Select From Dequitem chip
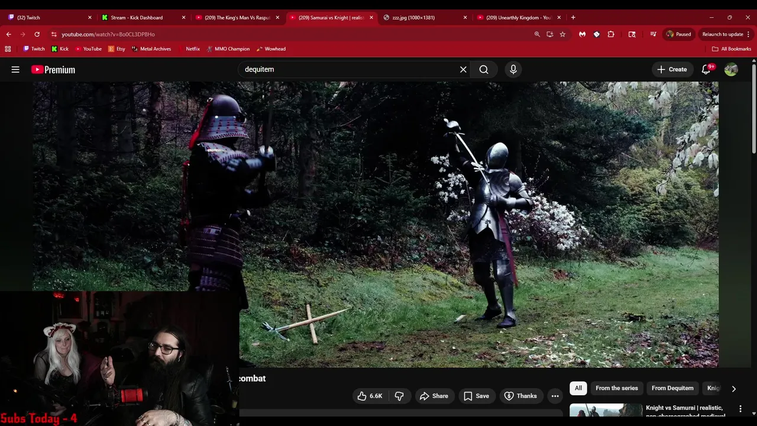Screen dimensions: 757x426 [x=672, y=388]
